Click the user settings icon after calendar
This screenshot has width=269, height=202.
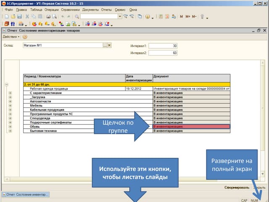[x=174, y=16]
